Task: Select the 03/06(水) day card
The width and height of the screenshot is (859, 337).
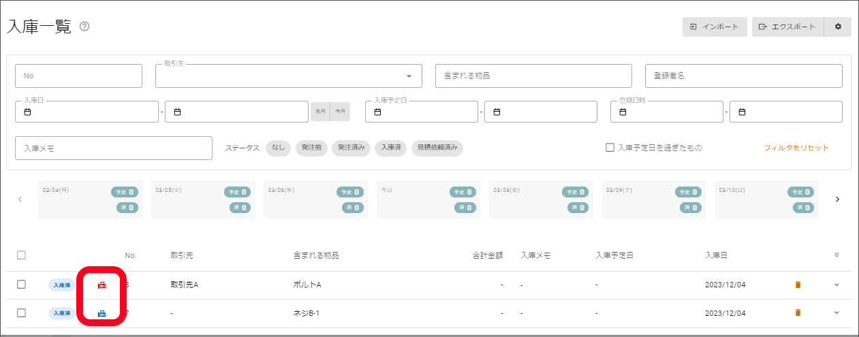Action: click(316, 199)
